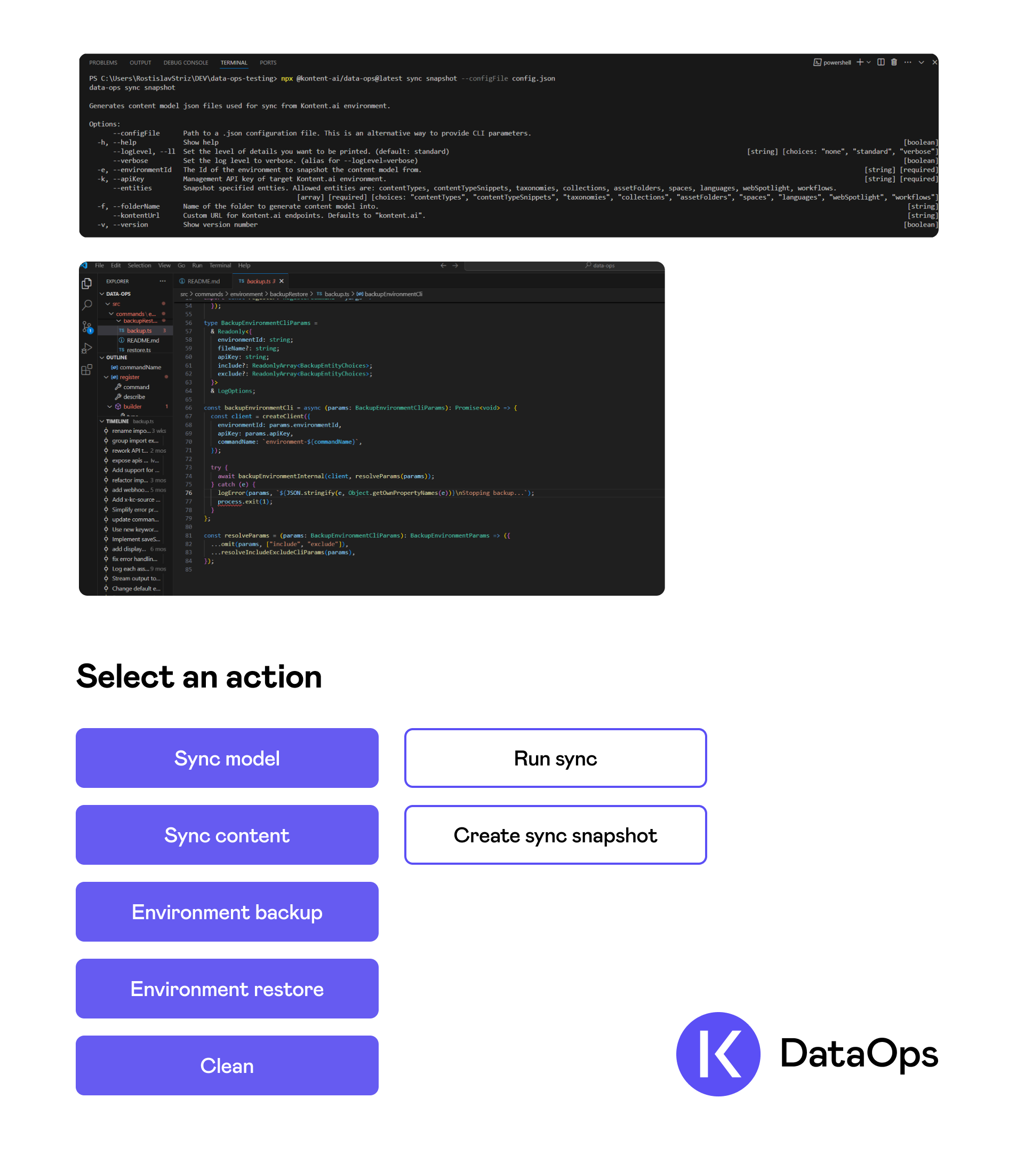Launch a new terminal with the plus icon

pos(860,62)
